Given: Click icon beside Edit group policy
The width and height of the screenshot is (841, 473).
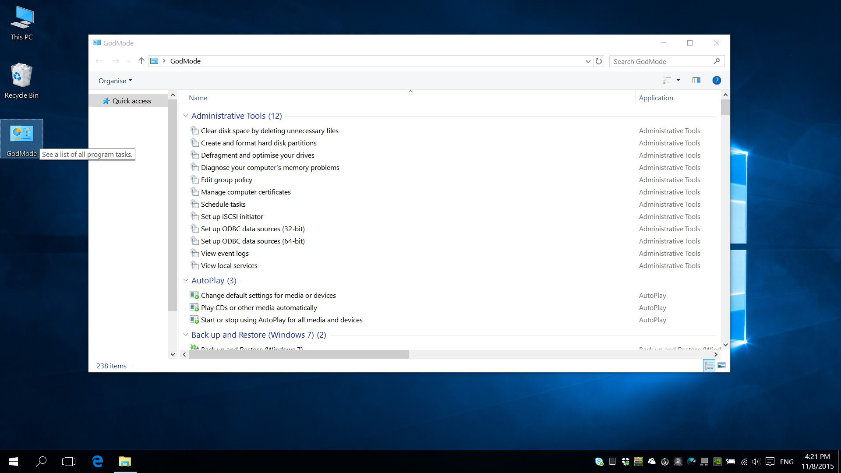Looking at the screenshot, I should 194,180.
